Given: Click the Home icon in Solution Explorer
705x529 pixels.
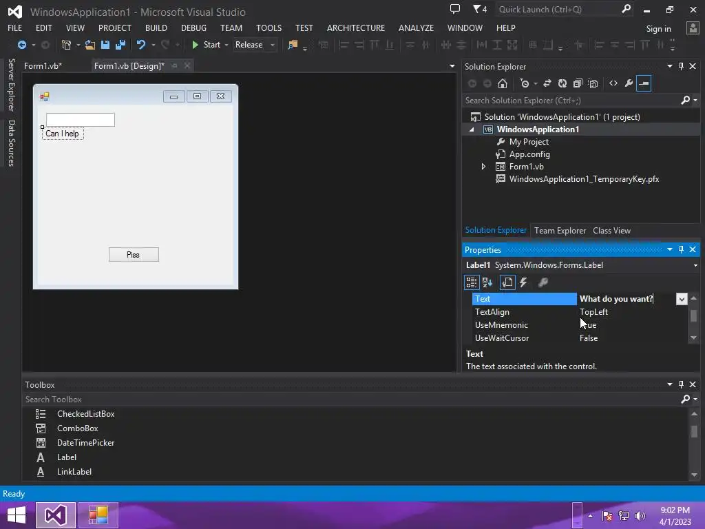Looking at the screenshot, I should click(503, 83).
